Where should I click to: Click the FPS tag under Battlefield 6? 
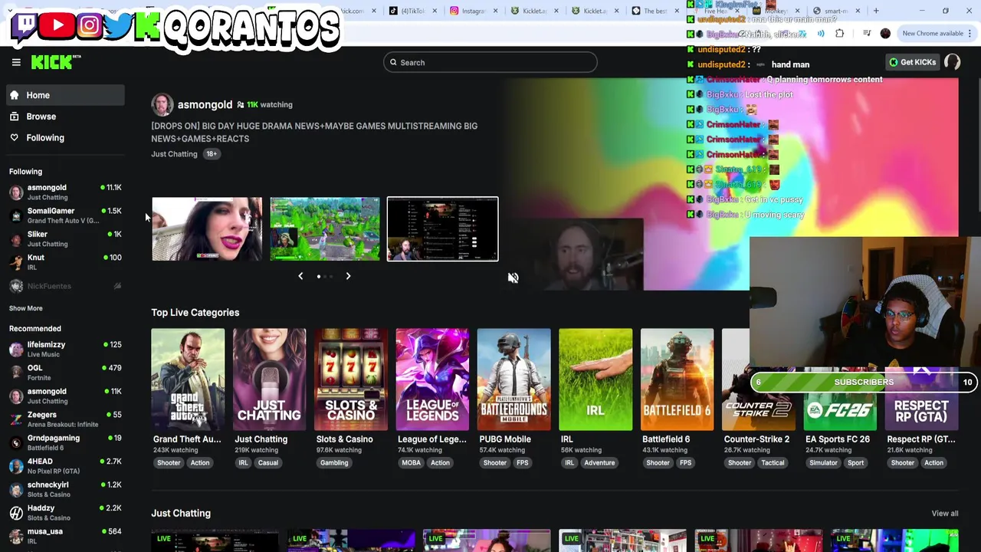pos(685,463)
